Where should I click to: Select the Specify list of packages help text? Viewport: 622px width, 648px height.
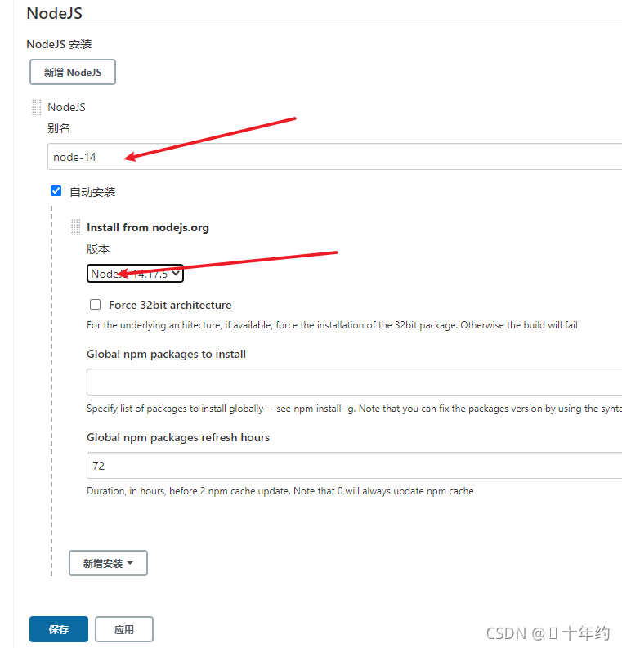point(354,409)
